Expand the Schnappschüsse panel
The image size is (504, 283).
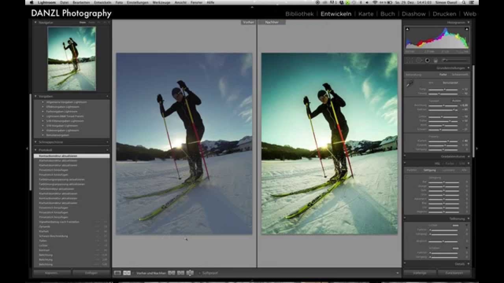coord(36,142)
